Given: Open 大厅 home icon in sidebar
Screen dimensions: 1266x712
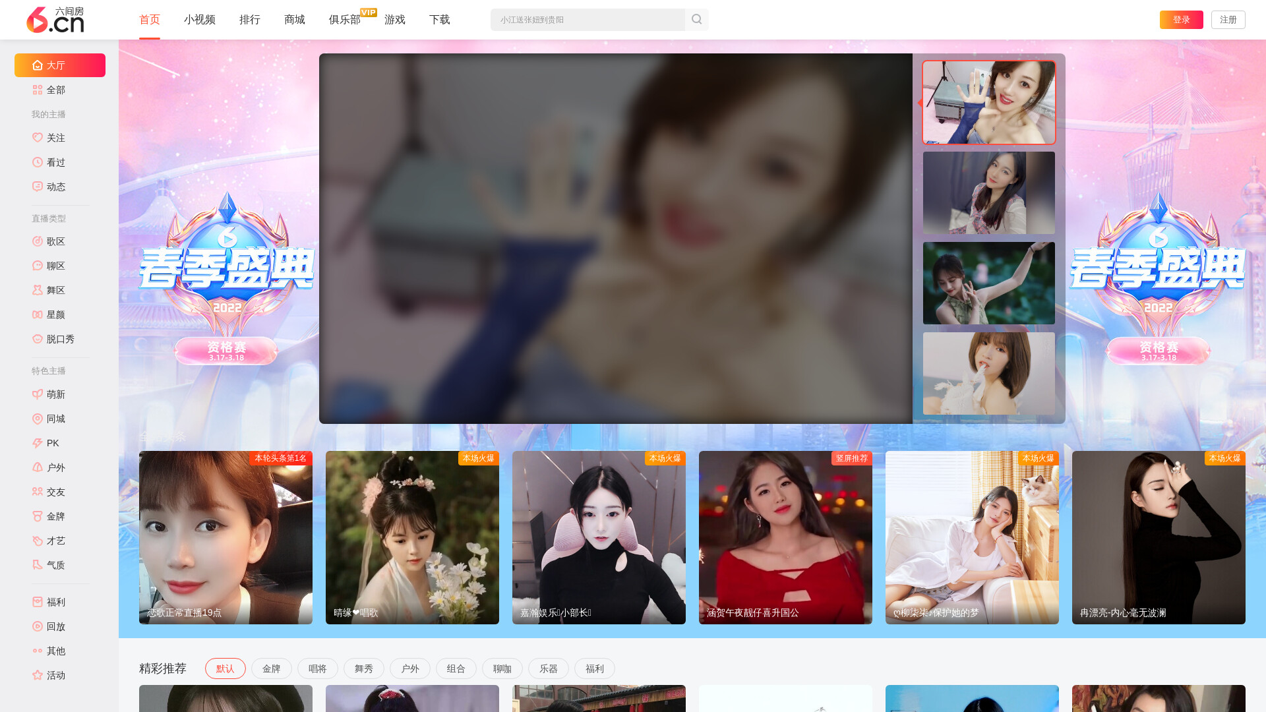Looking at the screenshot, I should [38, 65].
